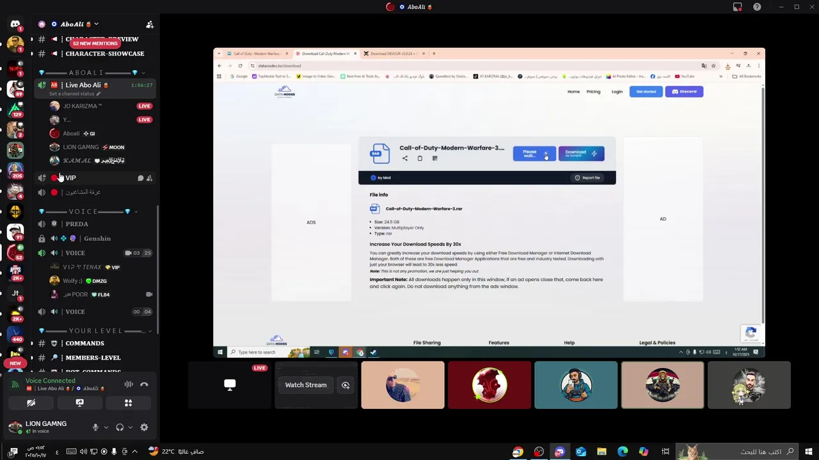Open the MEMBERS-LEVEL text channel
This screenshot has width=819, height=460.
pyautogui.click(x=95, y=358)
